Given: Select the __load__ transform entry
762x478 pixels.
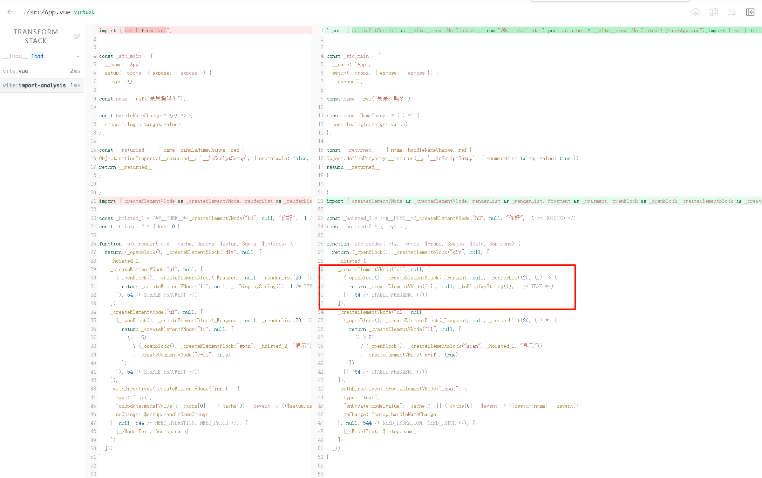Looking at the screenshot, I should coord(15,56).
